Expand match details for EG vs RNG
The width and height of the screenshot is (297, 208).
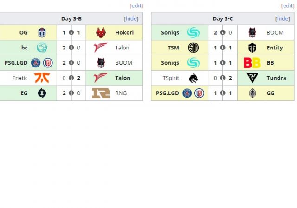[x=71, y=93]
